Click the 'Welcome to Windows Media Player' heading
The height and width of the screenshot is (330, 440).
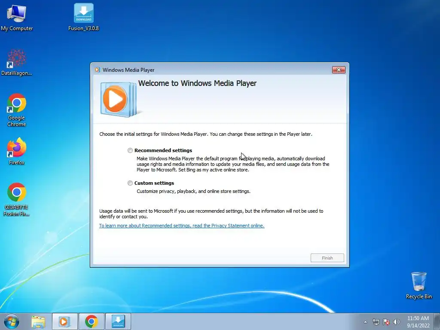click(x=197, y=83)
